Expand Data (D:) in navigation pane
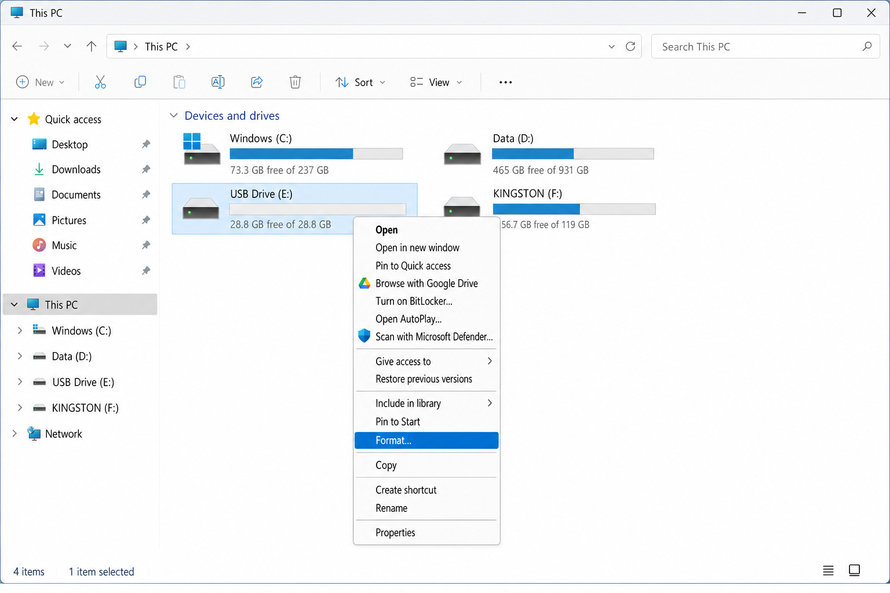 point(20,356)
